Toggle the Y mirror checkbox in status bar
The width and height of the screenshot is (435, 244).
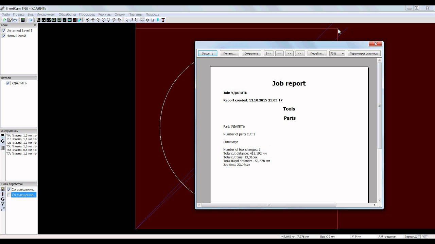[x=427, y=237]
